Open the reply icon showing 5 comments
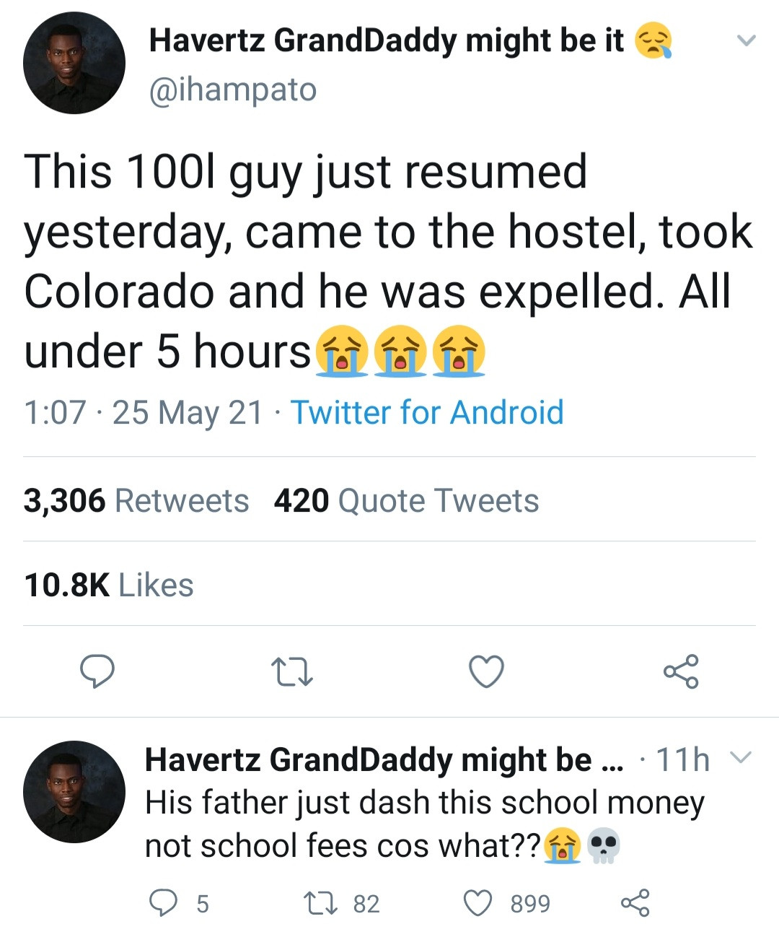 coord(162,903)
